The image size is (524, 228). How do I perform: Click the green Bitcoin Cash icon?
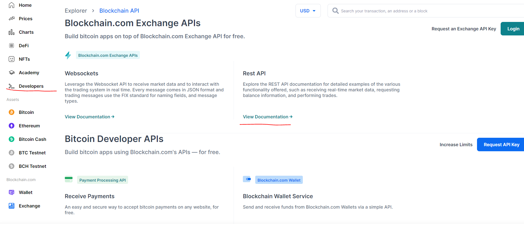[x=12, y=139]
